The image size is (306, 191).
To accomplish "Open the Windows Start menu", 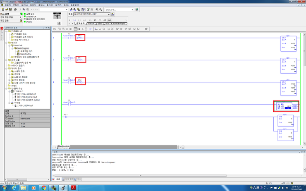I will tap(4, 188).
